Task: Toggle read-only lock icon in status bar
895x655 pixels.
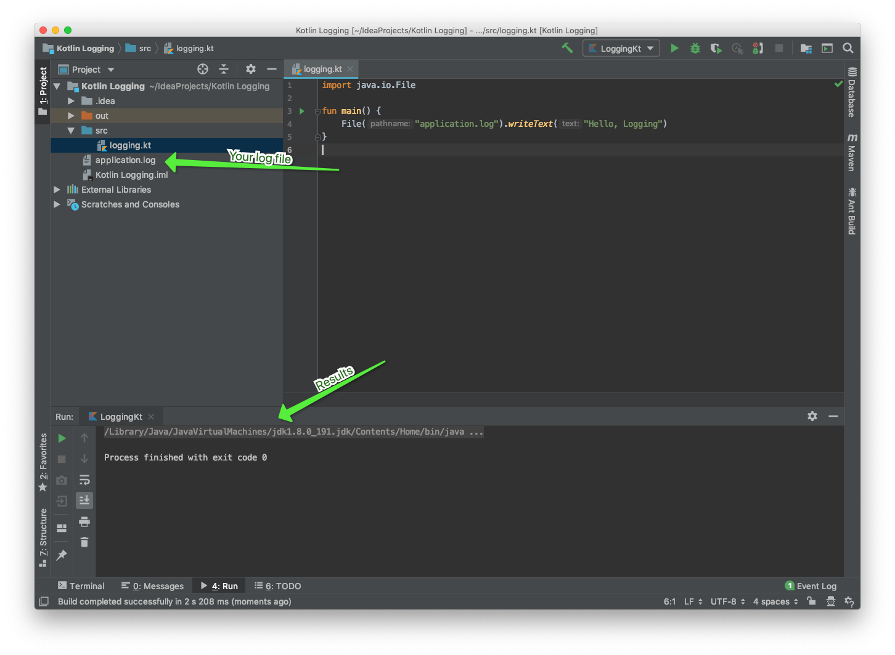Action: click(x=811, y=601)
